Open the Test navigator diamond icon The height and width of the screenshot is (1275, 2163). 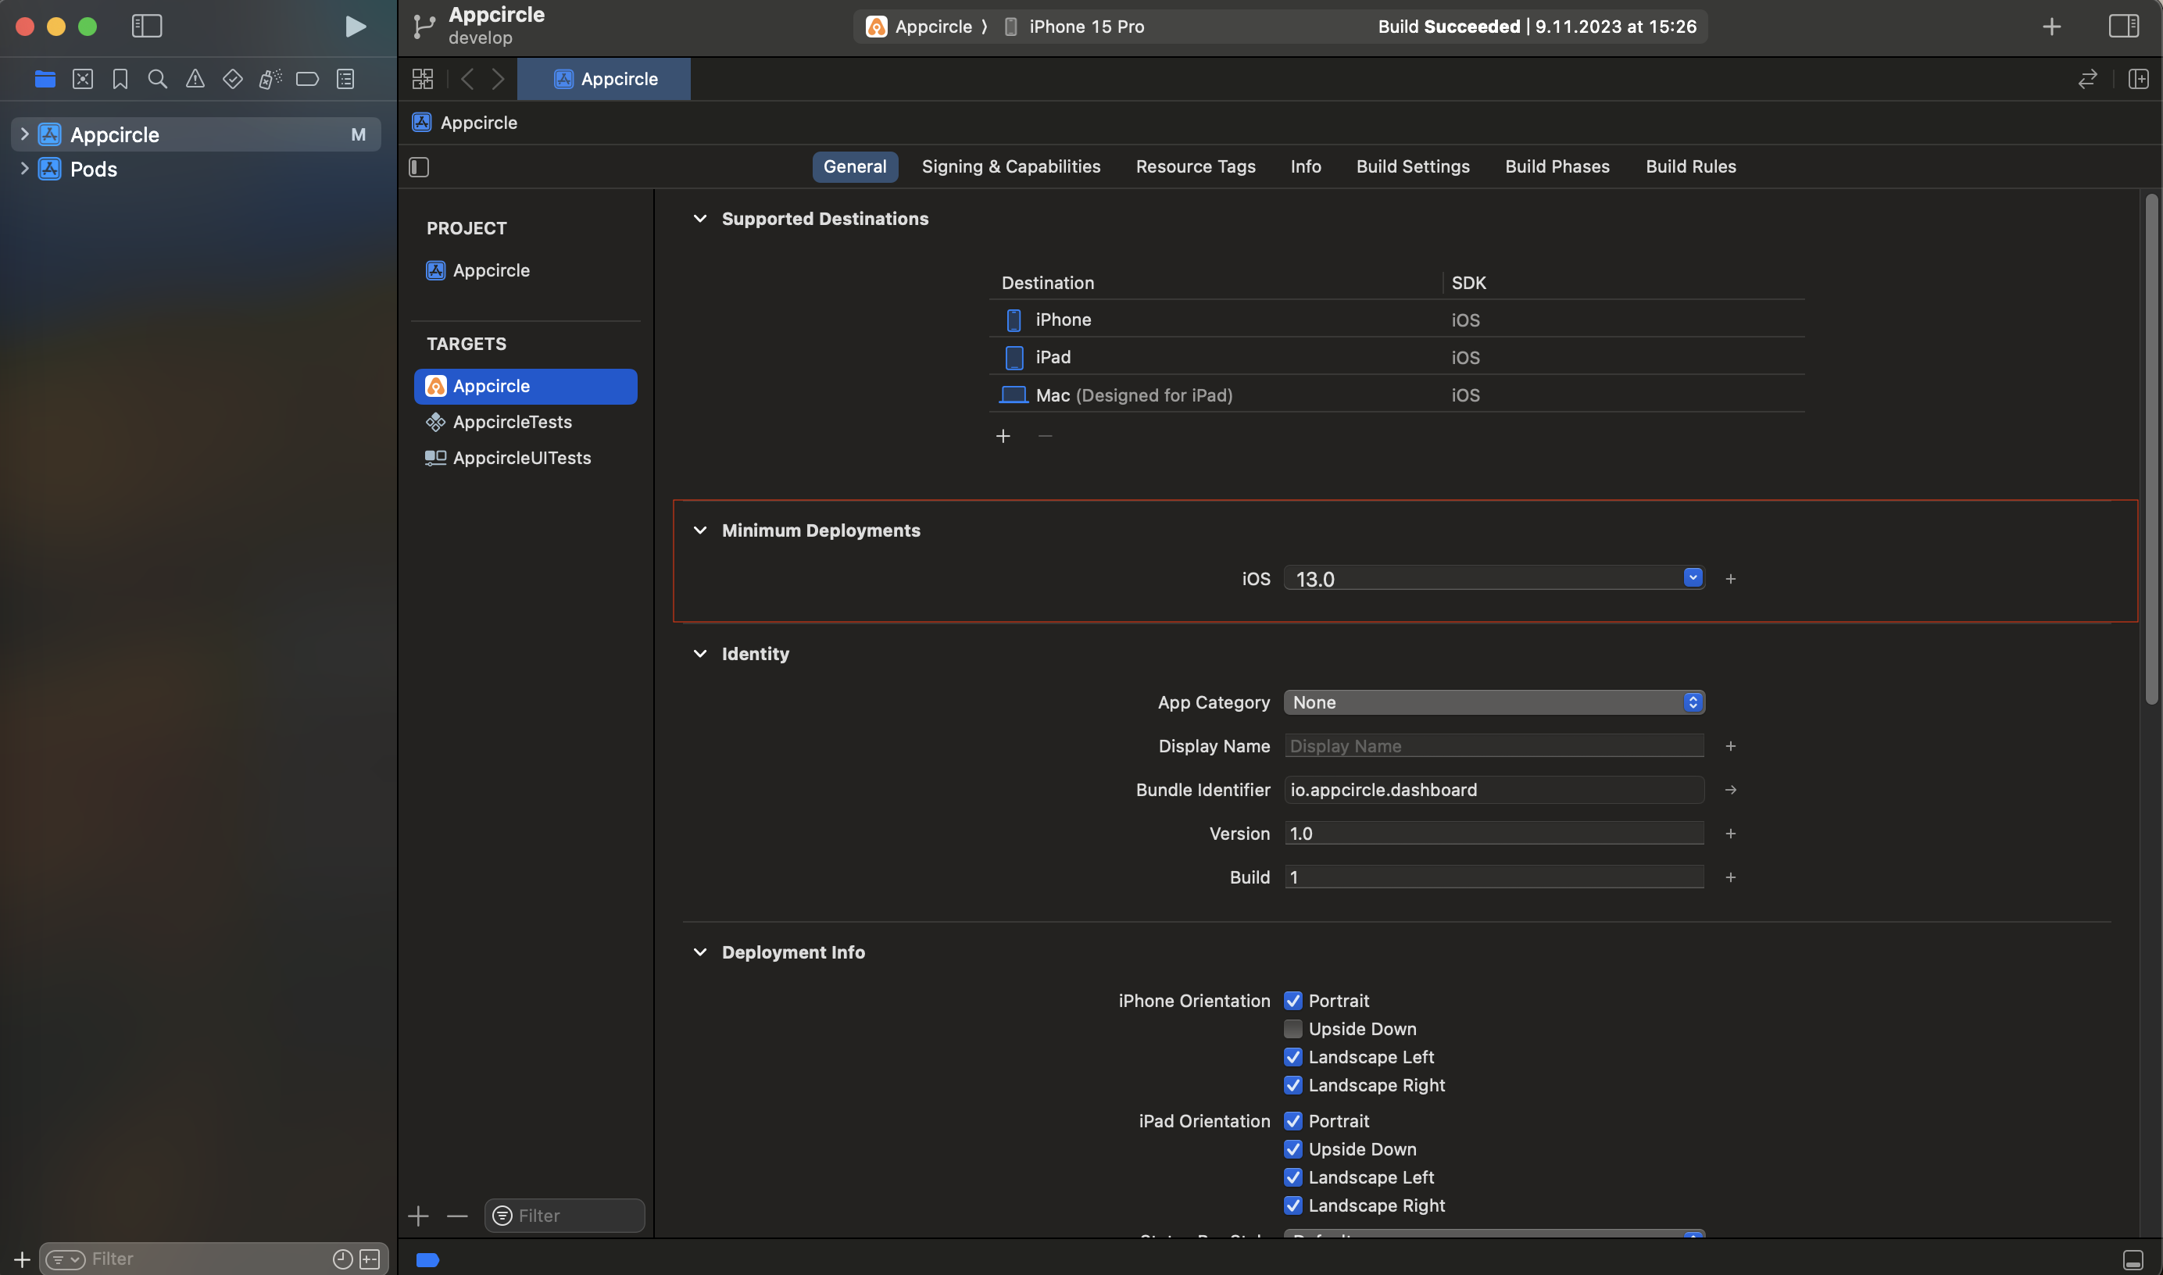click(x=233, y=79)
